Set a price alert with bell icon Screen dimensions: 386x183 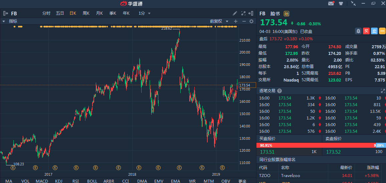tap(358, 31)
